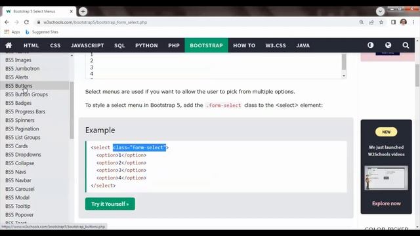Image resolution: width=420 pixels, height=236 pixels.
Task: Click the list box down scroll arrow
Action: point(344,76)
